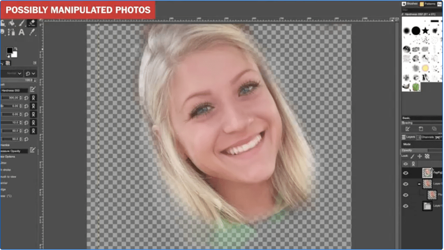This screenshot has height=250, width=444.
Task: Choose the star-shaped brush preset
Action: [425, 31]
